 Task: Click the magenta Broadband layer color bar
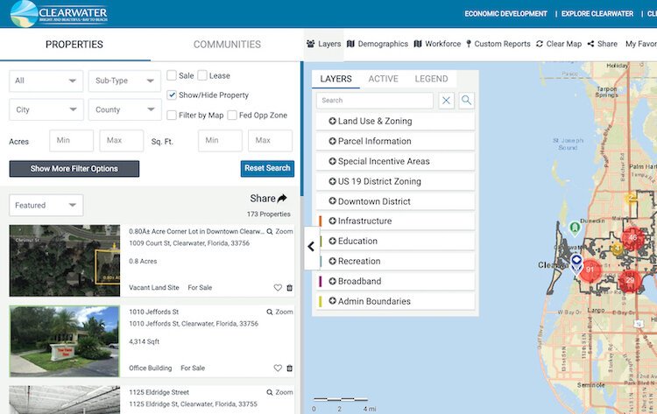tap(321, 282)
